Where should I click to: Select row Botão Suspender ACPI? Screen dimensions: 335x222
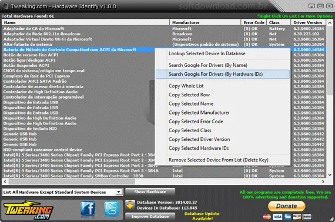(79, 66)
